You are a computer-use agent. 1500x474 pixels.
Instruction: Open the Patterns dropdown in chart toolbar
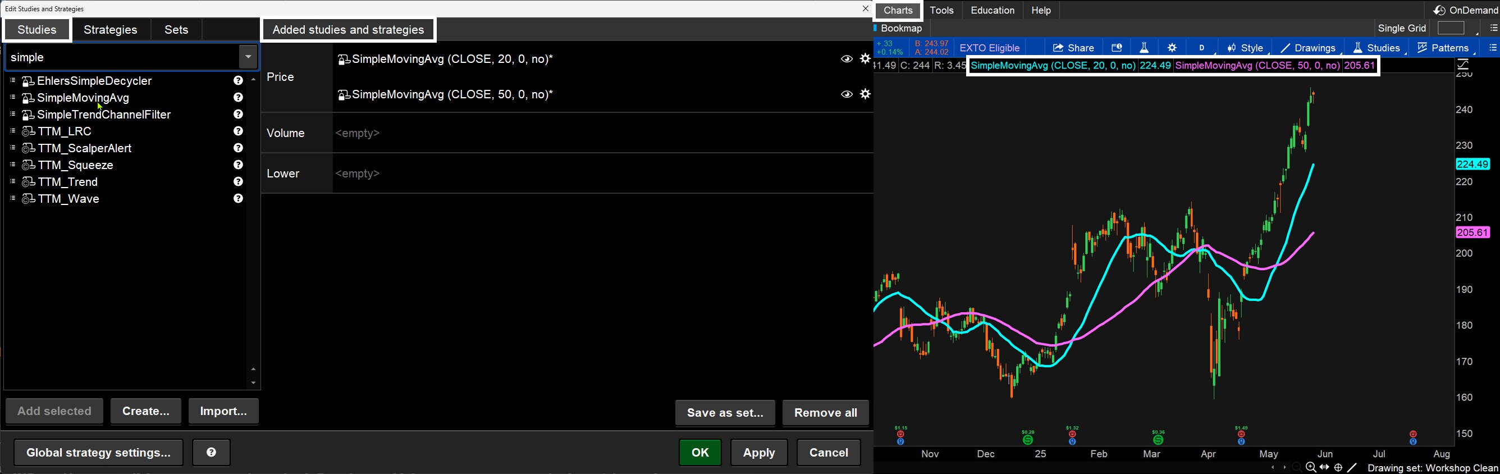tap(1443, 48)
